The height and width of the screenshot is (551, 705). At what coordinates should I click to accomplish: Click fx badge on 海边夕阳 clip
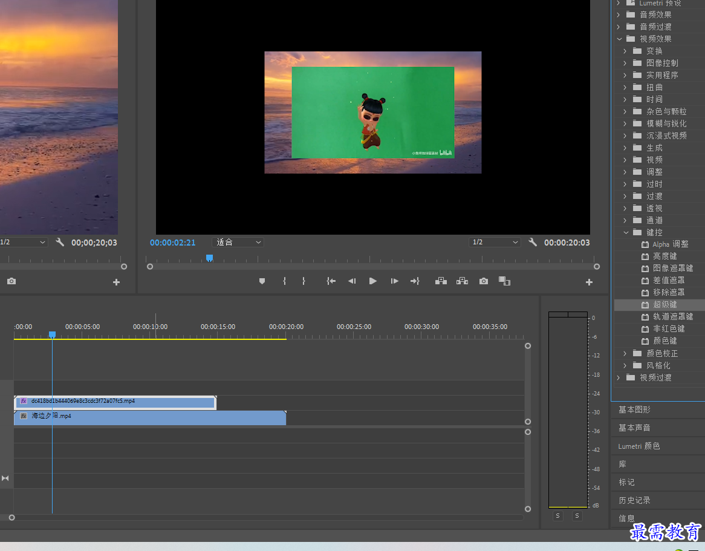point(24,416)
